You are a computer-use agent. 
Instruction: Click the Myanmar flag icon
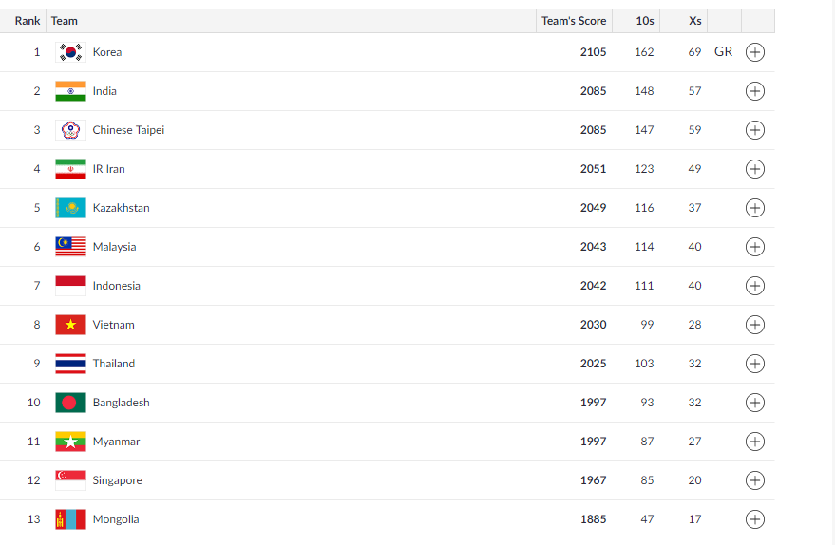point(70,442)
